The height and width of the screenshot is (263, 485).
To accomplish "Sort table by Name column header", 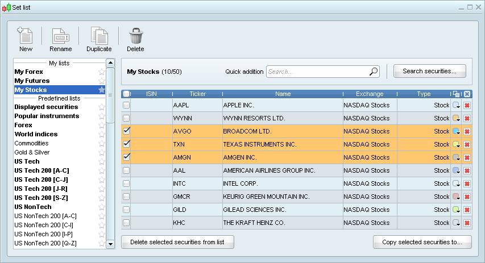I will (x=283, y=94).
